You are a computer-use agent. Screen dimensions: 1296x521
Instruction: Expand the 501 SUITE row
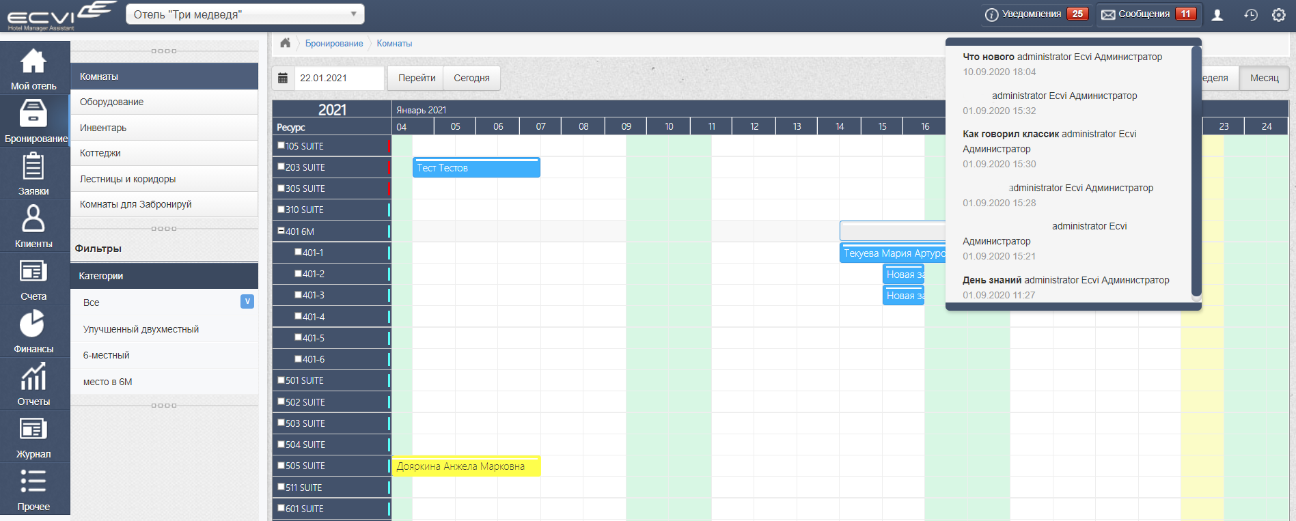tap(281, 380)
